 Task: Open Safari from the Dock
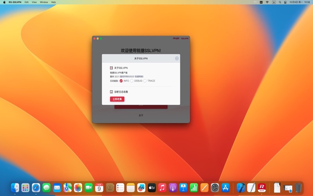[36, 188]
